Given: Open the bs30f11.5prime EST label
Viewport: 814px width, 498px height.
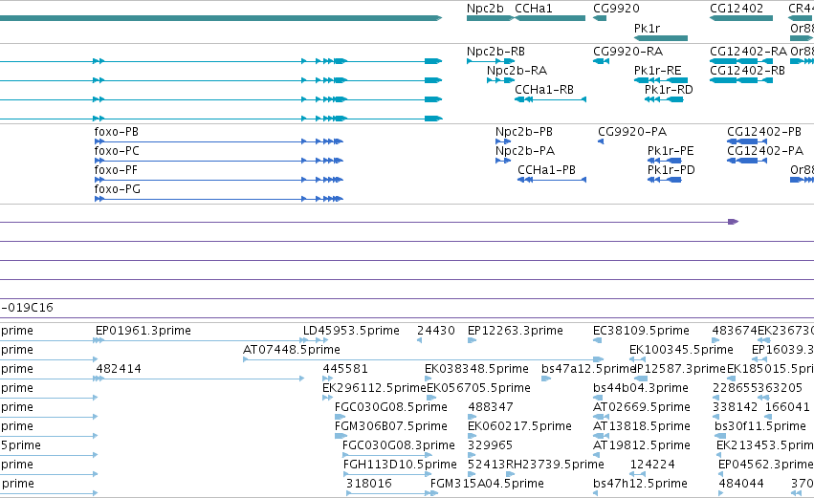Looking at the screenshot, I should click(760, 426).
